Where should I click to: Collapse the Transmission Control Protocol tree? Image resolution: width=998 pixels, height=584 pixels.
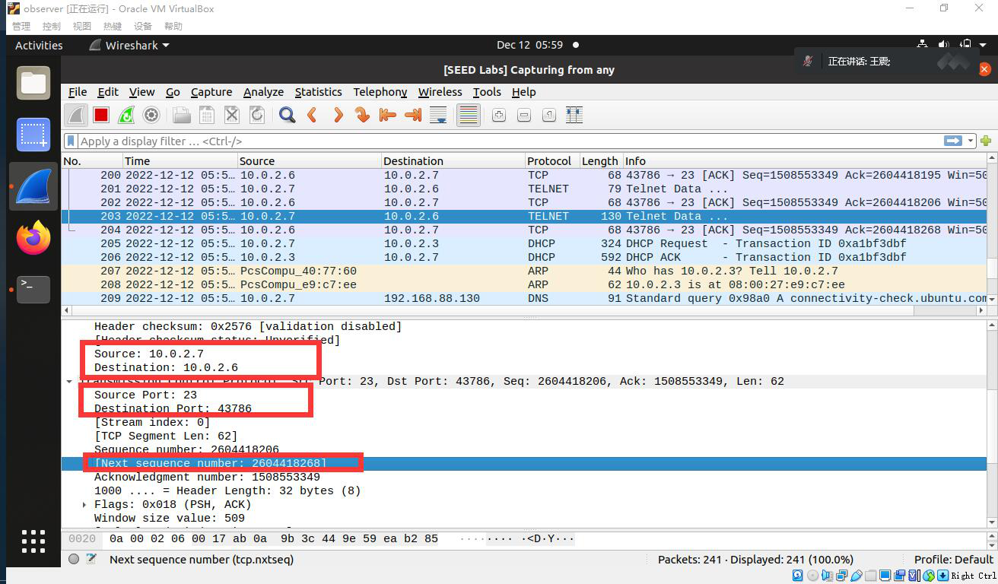[x=69, y=381]
